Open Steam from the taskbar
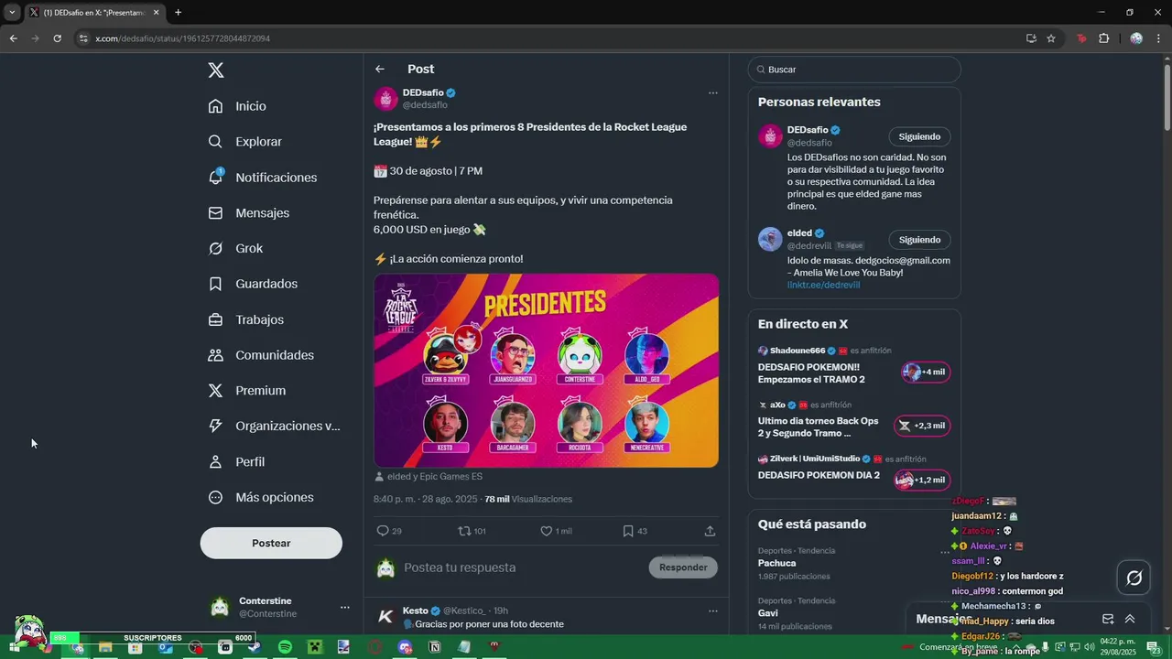Image resolution: width=1172 pixels, height=659 pixels. (255, 647)
